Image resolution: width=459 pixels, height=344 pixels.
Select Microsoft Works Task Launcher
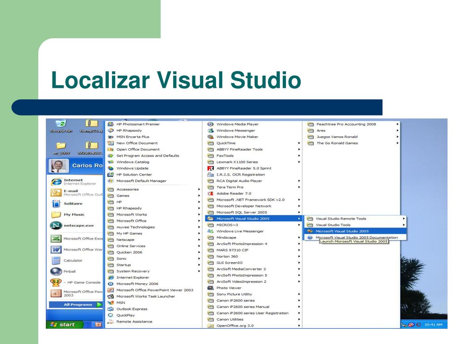tap(154, 297)
